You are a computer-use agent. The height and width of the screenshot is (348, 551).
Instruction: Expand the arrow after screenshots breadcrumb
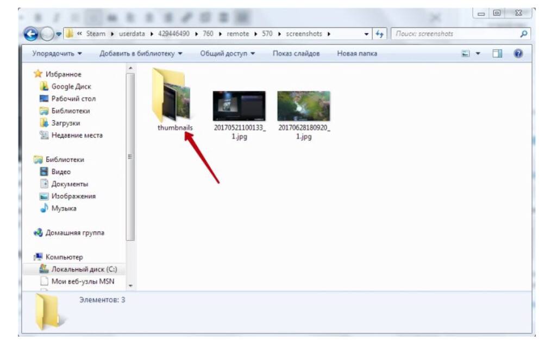click(329, 34)
